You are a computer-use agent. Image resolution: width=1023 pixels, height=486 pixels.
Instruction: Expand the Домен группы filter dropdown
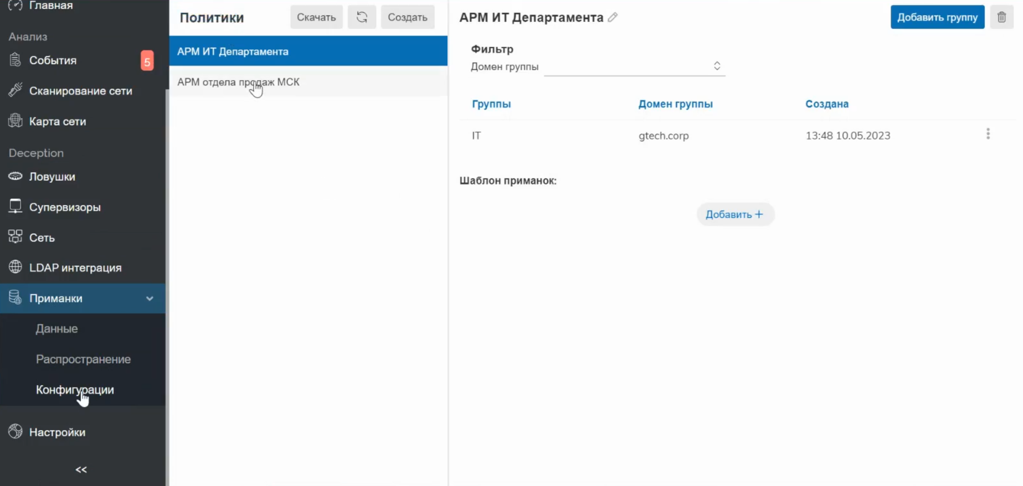634,66
